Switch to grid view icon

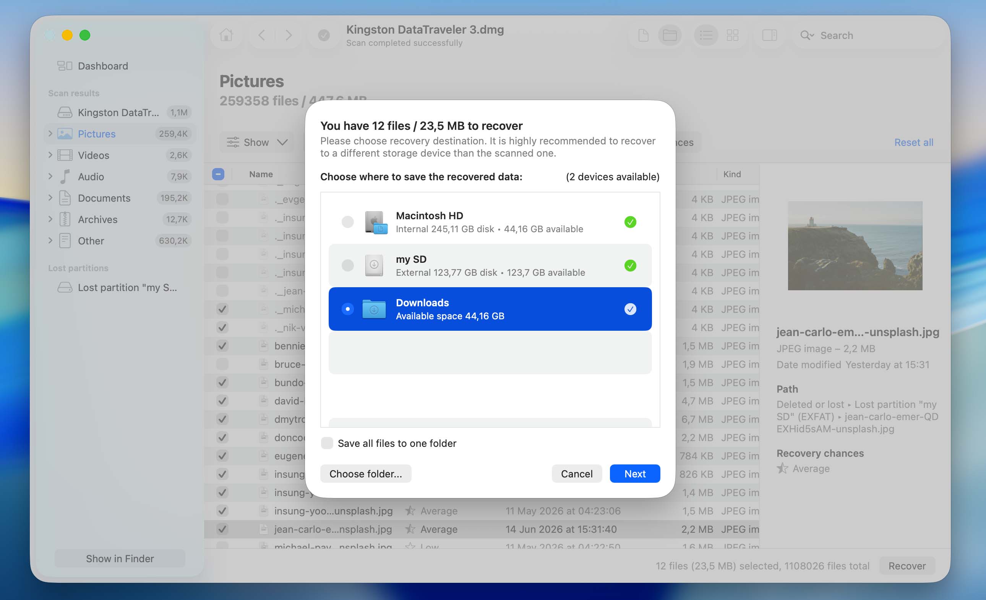(x=732, y=35)
